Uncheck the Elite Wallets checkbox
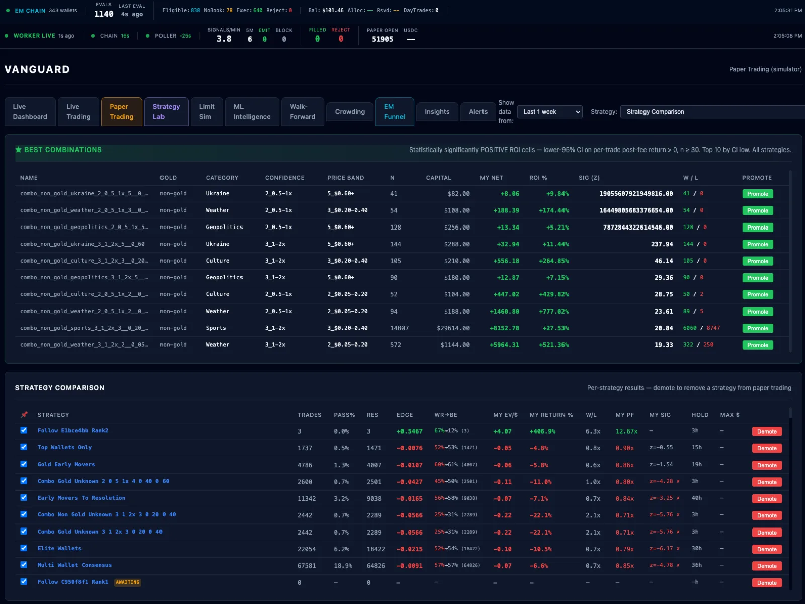Image resolution: width=805 pixels, height=604 pixels. click(x=24, y=548)
